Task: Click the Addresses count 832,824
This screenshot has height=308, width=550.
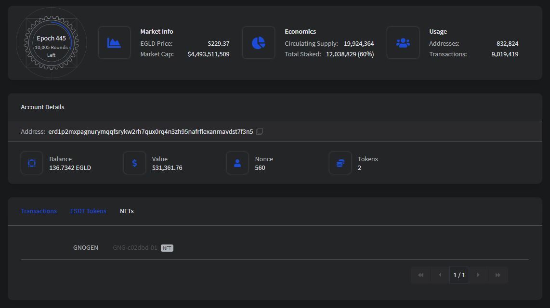Action: point(507,43)
